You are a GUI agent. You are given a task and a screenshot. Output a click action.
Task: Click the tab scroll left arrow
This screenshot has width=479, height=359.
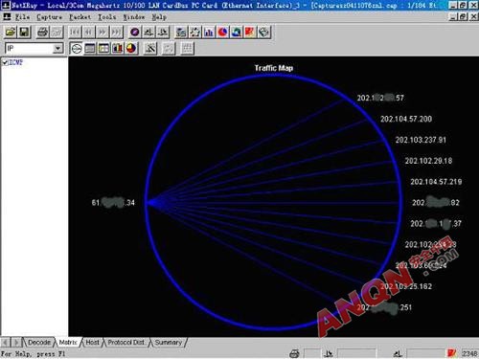pyautogui.click(x=6, y=343)
